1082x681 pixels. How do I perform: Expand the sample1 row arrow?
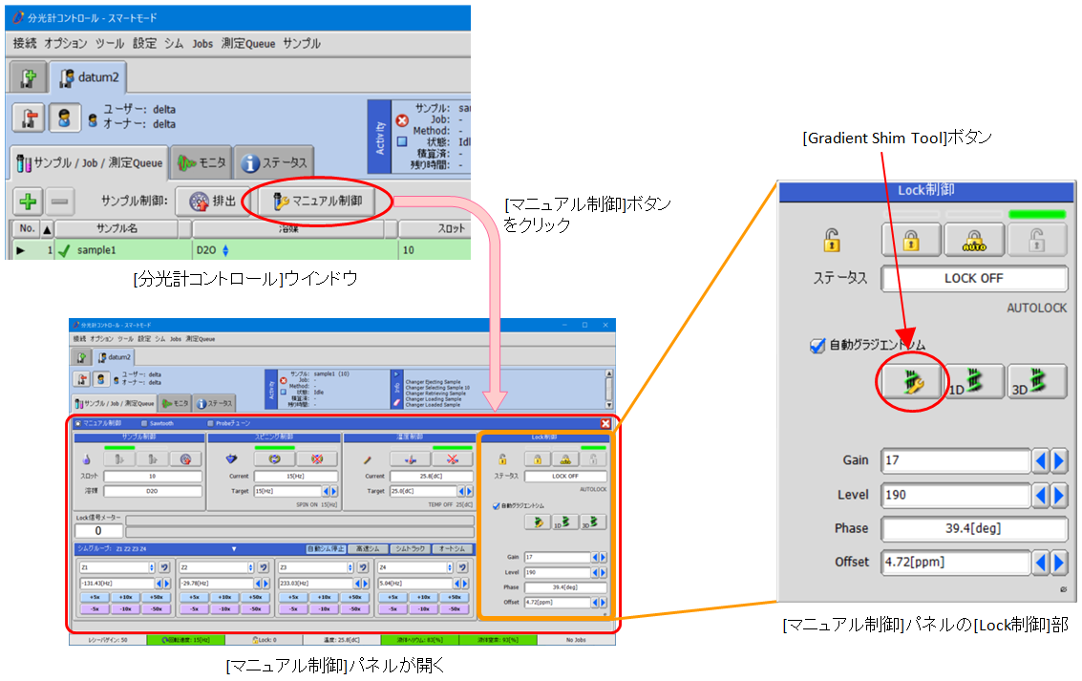point(21,250)
